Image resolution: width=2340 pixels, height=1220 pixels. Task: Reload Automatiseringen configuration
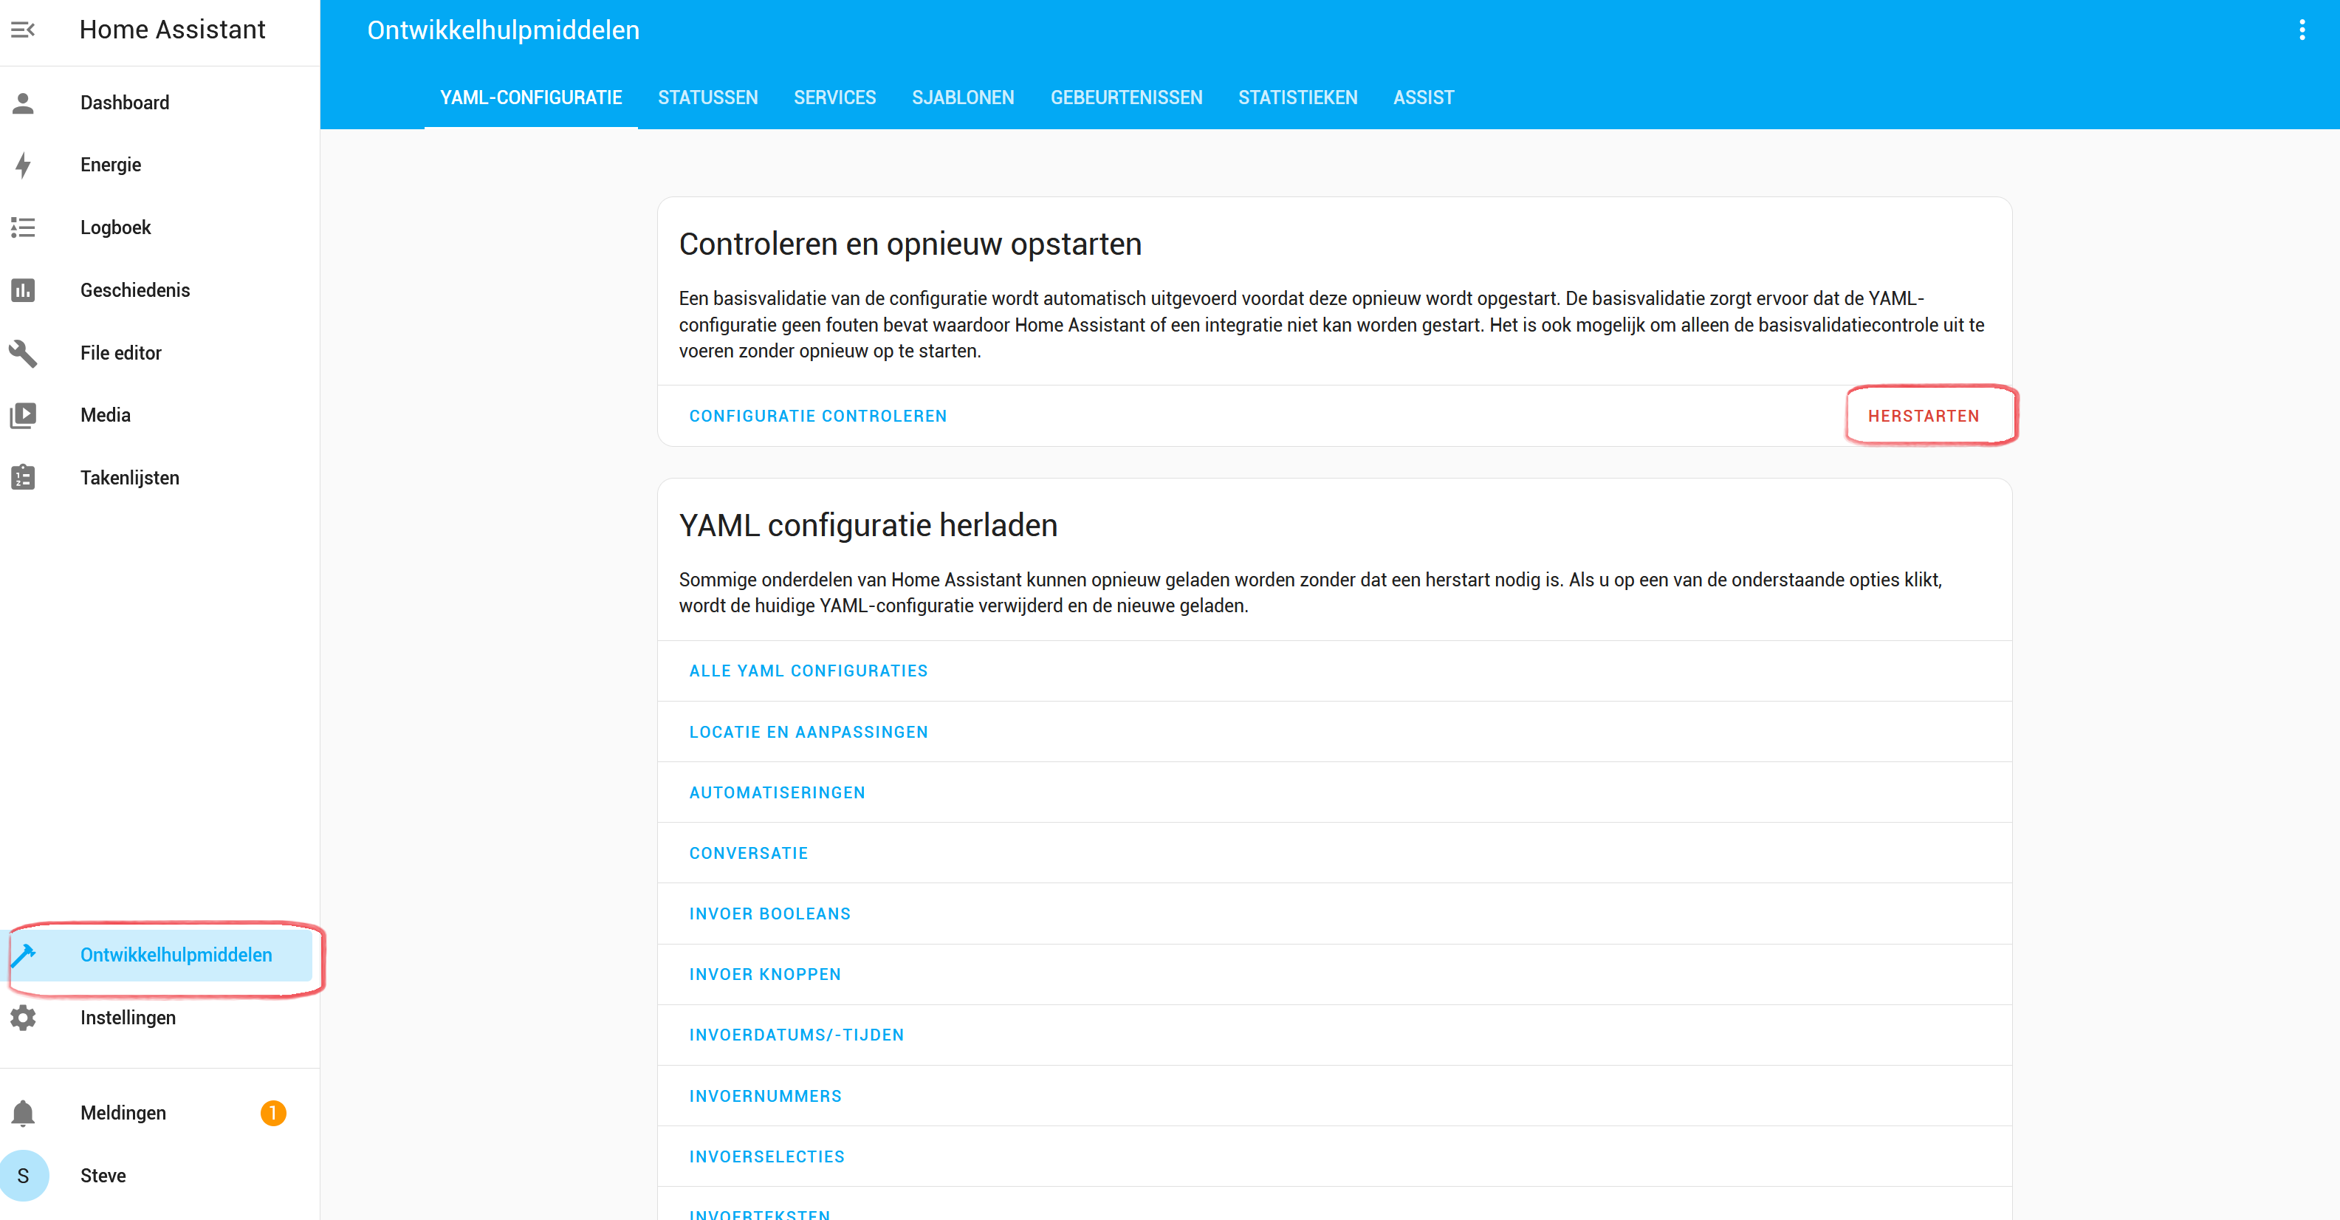coord(777,793)
